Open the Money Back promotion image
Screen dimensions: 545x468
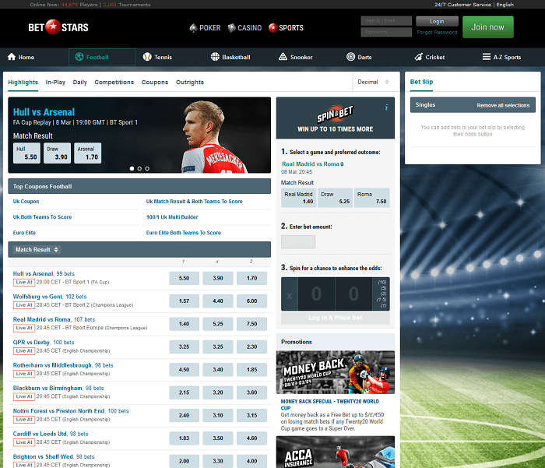[x=335, y=372]
